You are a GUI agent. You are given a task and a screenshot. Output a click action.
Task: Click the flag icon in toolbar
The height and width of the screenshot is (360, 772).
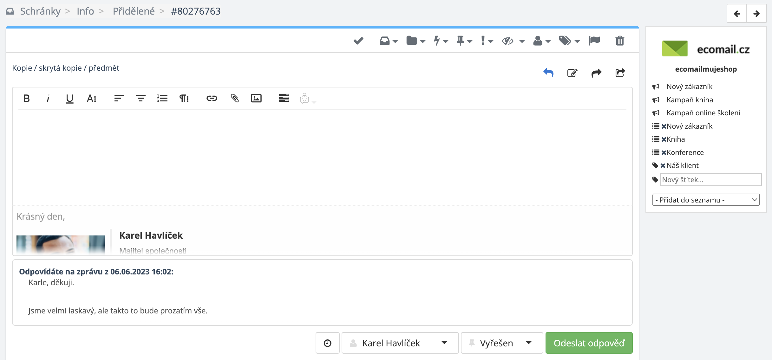click(594, 41)
